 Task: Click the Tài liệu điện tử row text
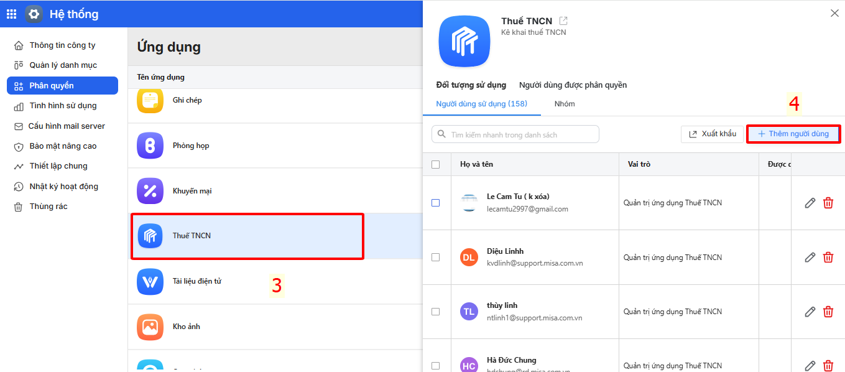[x=197, y=281]
